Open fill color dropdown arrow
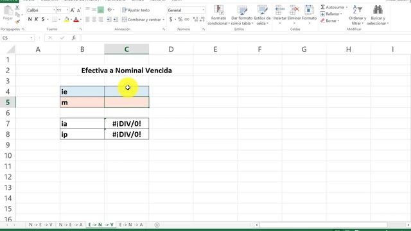 click(x=71, y=20)
